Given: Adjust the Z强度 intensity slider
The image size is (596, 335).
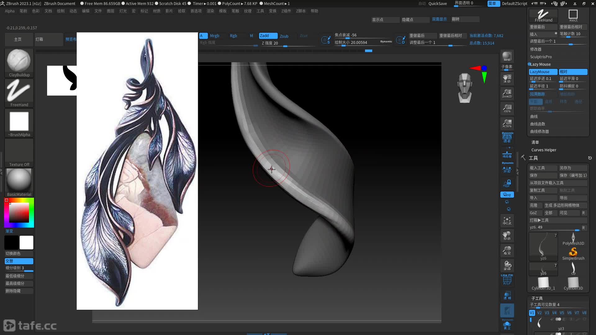Looking at the screenshot, I should coord(288,43).
